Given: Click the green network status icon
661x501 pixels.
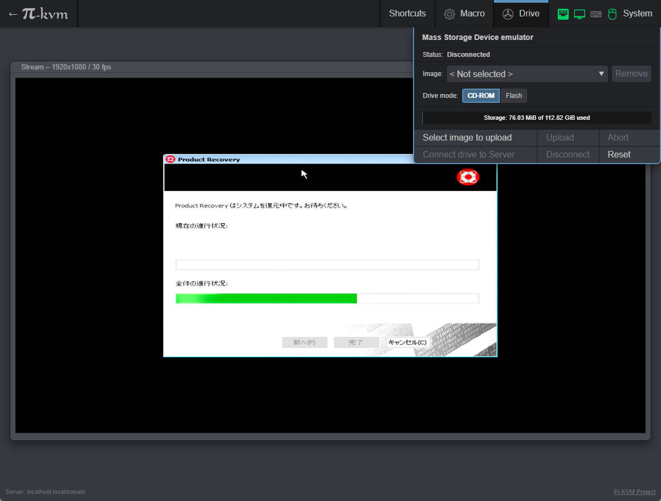Looking at the screenshot, I should pos(563,14).
